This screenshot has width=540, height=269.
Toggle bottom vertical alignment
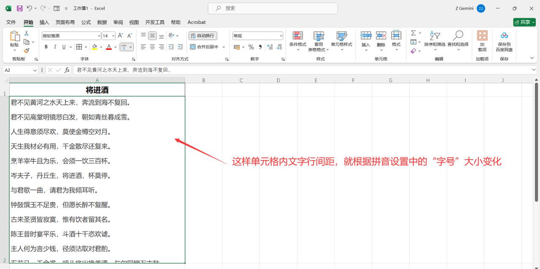pyautogui.click(x=161, y=36)
